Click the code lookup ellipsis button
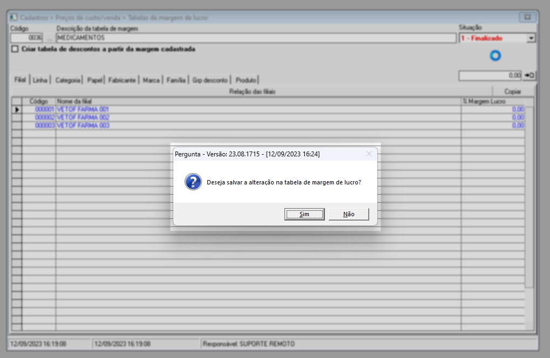Screen dimensions: 550x358 [50, 38]
